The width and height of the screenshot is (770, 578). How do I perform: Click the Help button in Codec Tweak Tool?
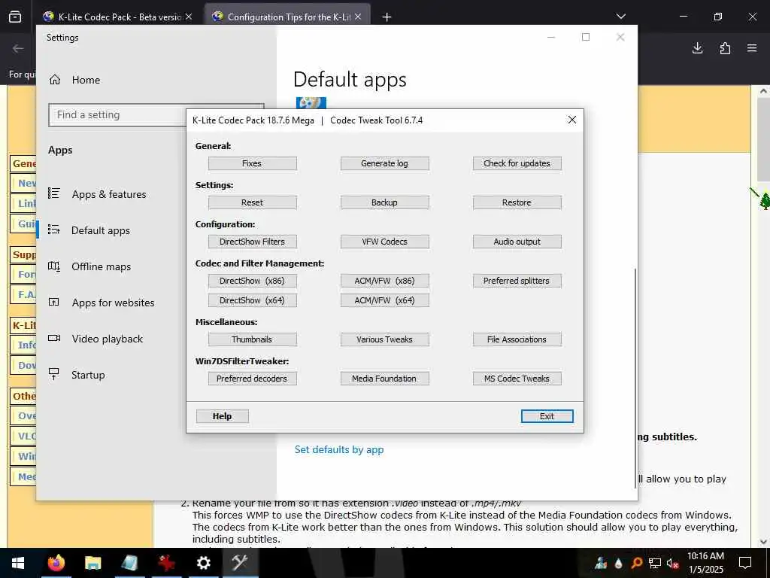[x=222, y=416]
